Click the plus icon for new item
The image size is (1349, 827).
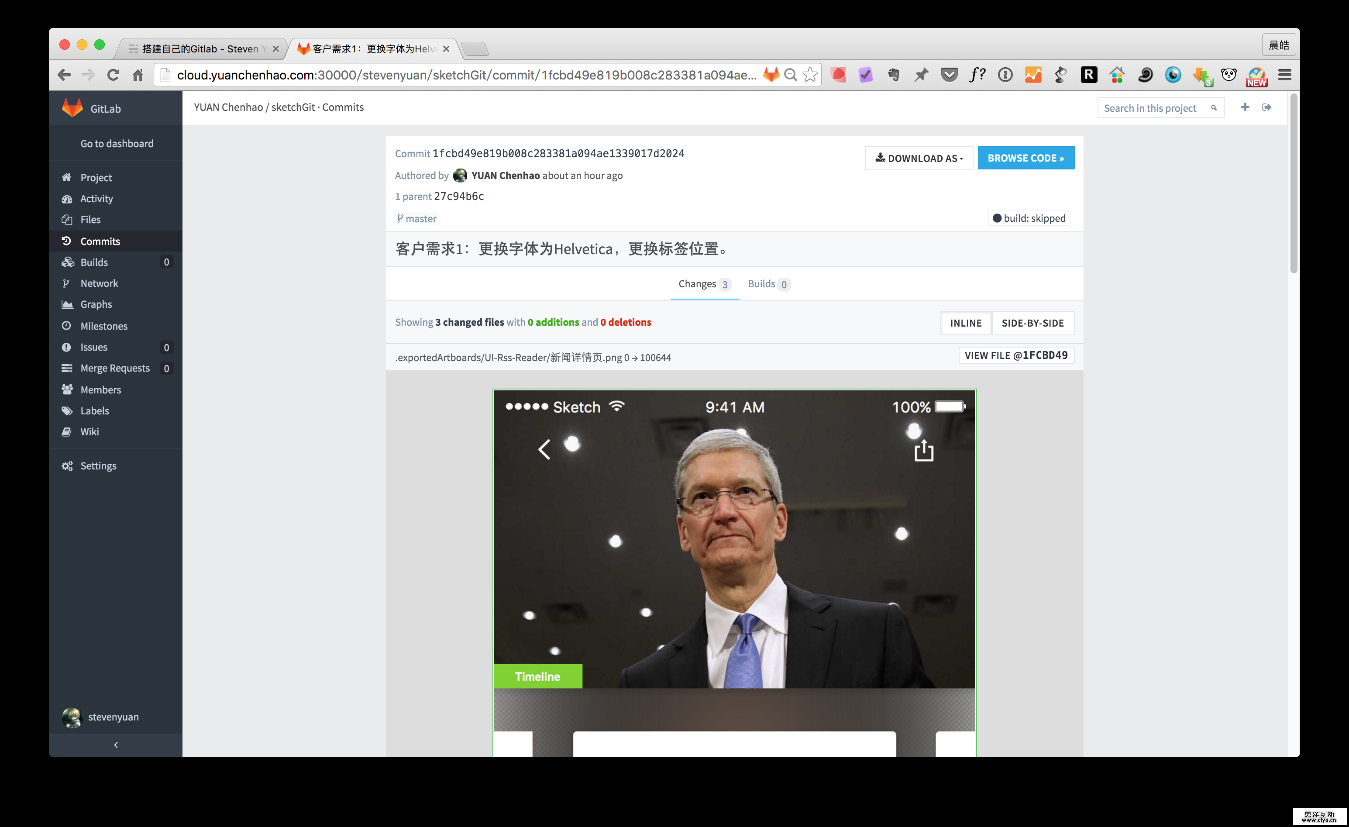(x=1244, y=107)
